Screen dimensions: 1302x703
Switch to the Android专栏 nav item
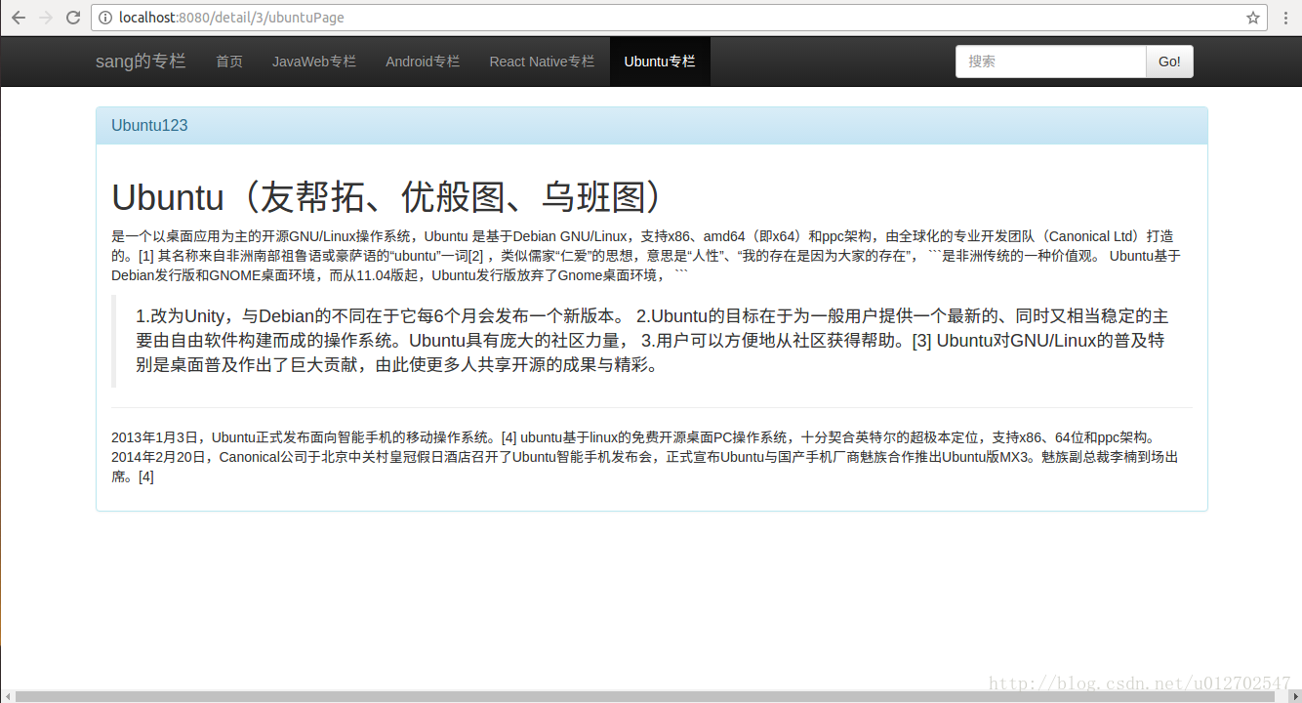coord(423,62)
